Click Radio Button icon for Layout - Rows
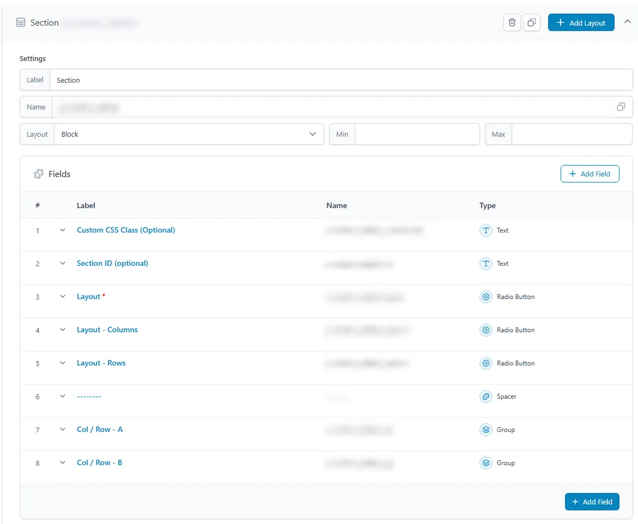This screenshot has height=524, width=638. (486, 363)
